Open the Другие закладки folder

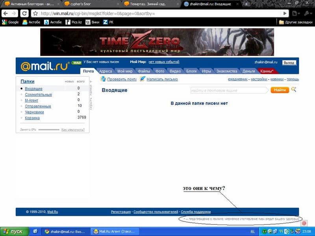(296, 22)
